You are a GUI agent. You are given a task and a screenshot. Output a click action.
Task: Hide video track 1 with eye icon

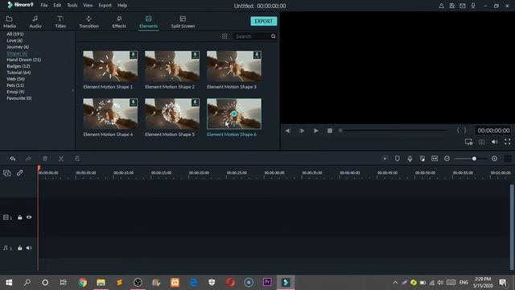29,217
